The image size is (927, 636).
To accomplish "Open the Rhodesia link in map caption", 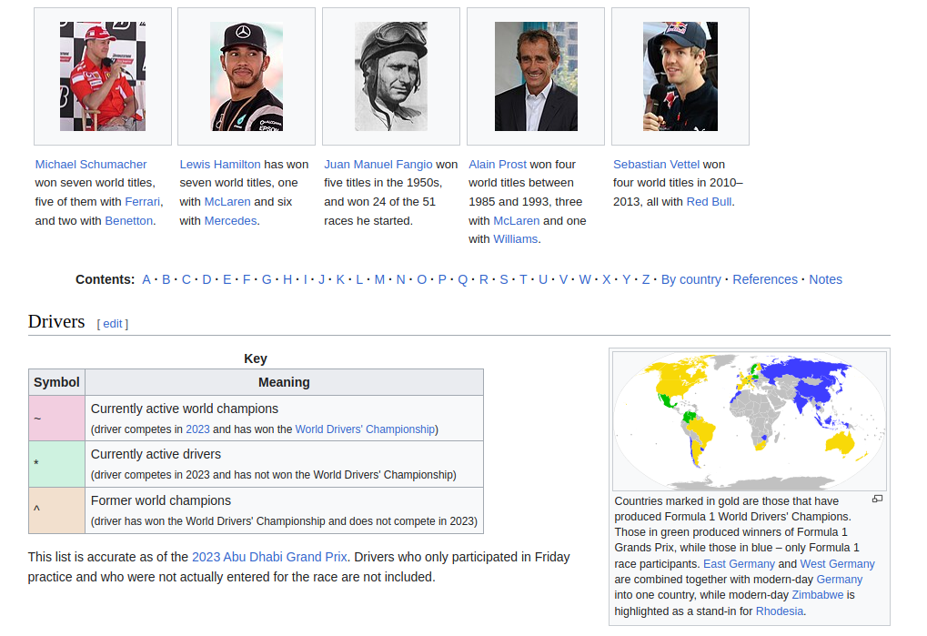I will 780,611.
